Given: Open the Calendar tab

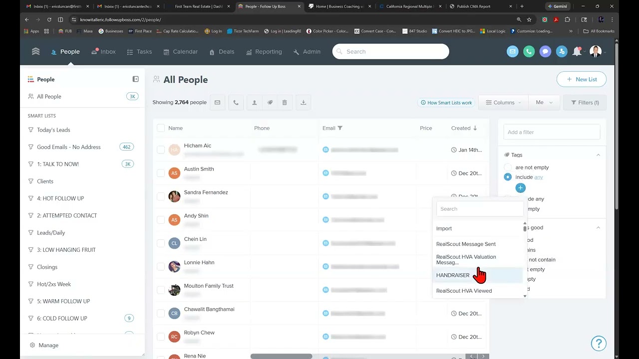Looking at the screenshot, I should [x=180, y=52].
